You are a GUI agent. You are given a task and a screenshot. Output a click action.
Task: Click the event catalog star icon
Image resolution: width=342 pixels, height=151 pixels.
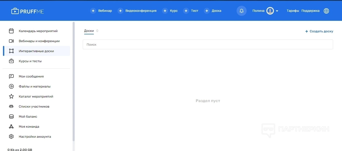click(x=11, y=97)
